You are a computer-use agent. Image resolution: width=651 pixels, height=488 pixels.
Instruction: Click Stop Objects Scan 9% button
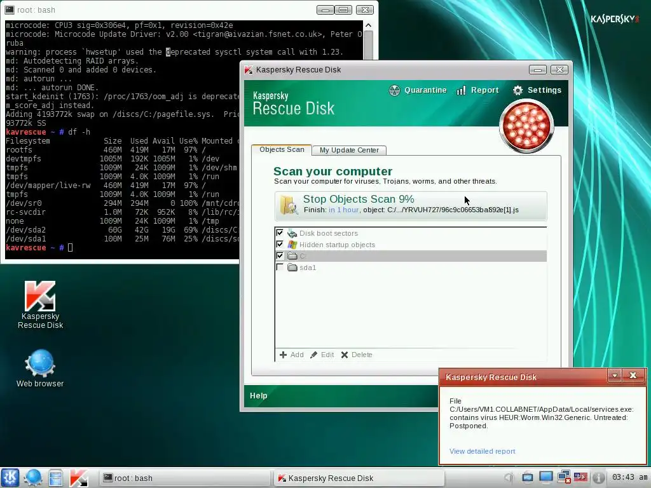click(x=411, y=205)
